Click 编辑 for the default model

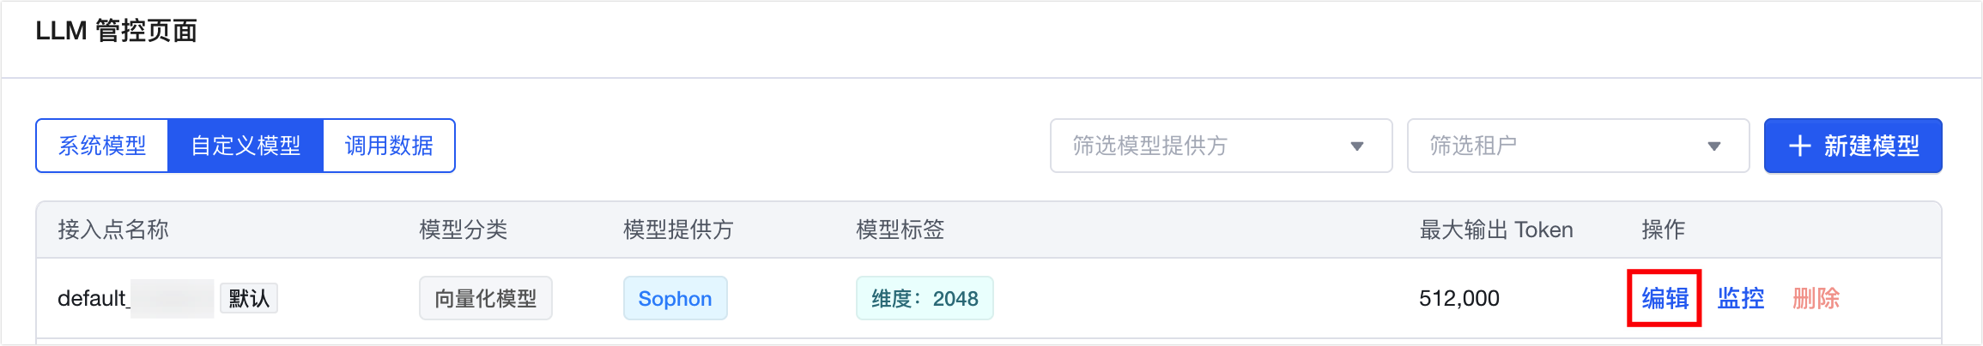[x=1665, y=298]
